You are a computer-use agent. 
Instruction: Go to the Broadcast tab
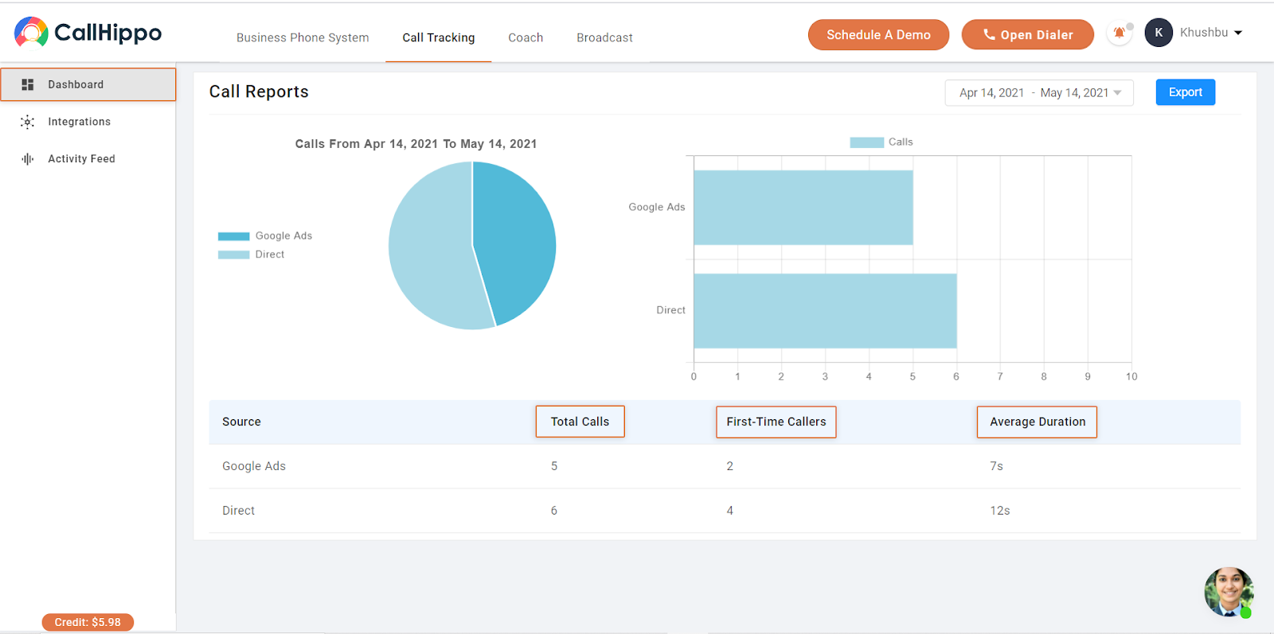(604, 37)
